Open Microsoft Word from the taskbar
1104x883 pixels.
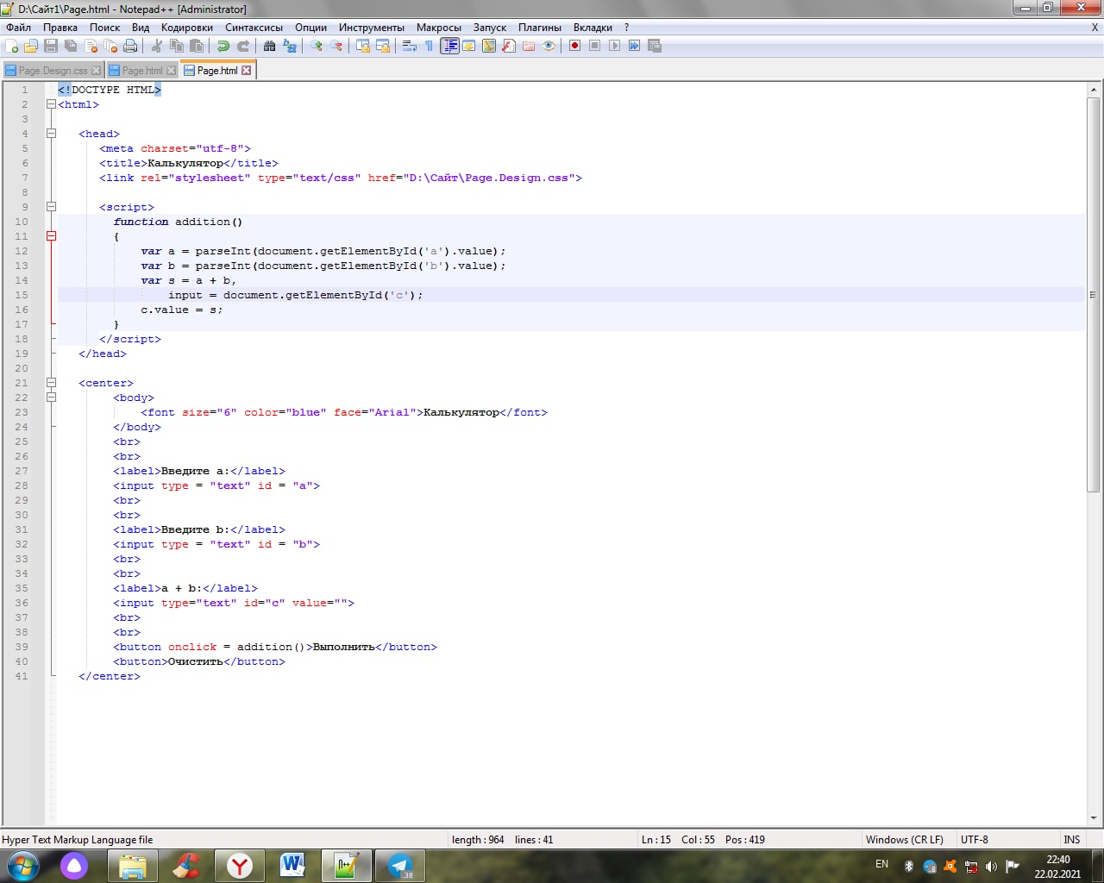pos(293,866)
